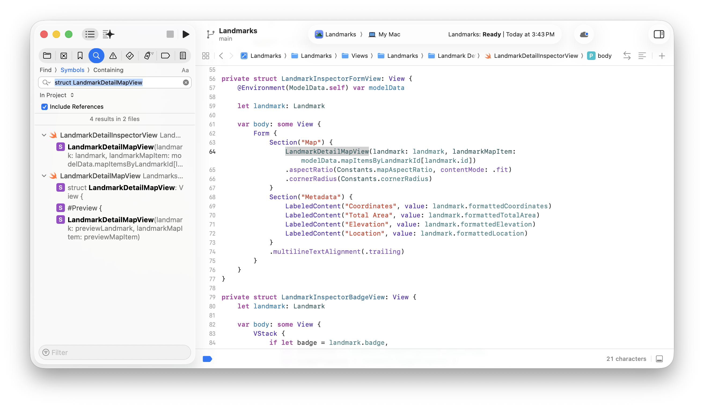Click the Landmarks main branch title
Screen dimensions: 704x408
click(x=238, y=34)
